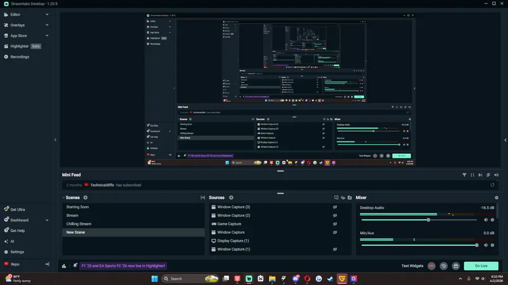Click the Test Widgets button

pyautogui.click(x=412, y=266)
